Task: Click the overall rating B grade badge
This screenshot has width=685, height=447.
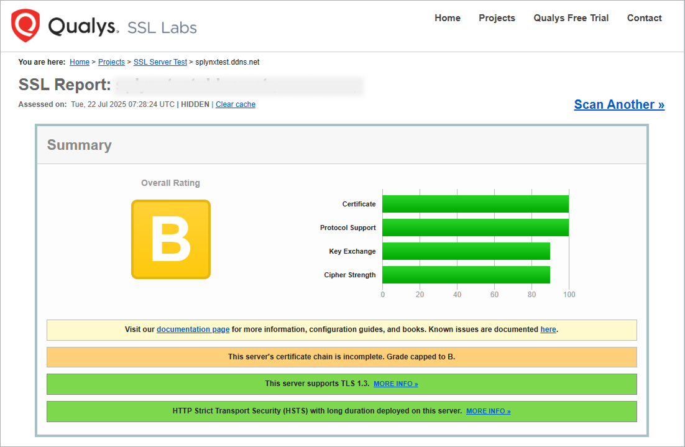Action: (171, 239)
